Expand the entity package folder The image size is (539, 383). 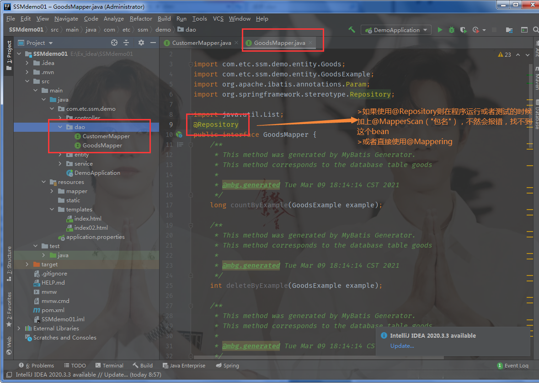tap(60, 155)
